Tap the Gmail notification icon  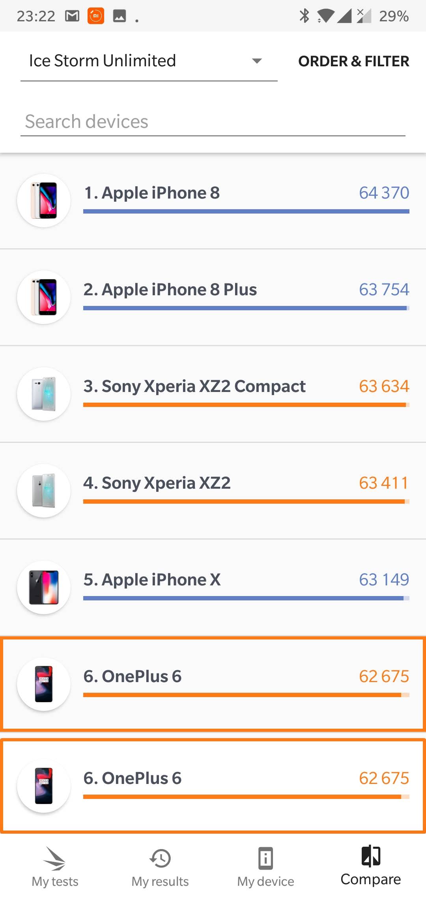click(72, 16)
